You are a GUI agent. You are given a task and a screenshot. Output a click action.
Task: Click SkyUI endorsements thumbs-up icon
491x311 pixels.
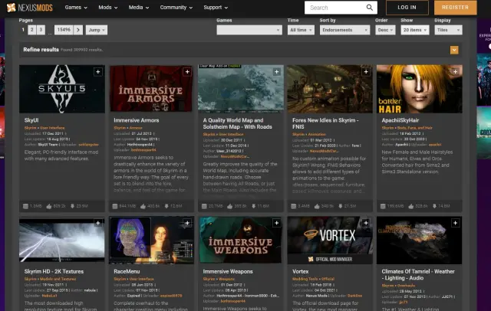tap(49, 206)
